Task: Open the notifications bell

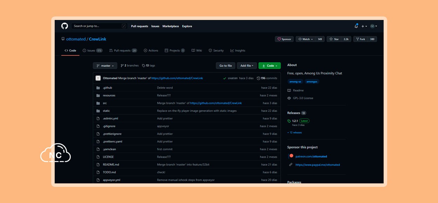Action: 356,26
